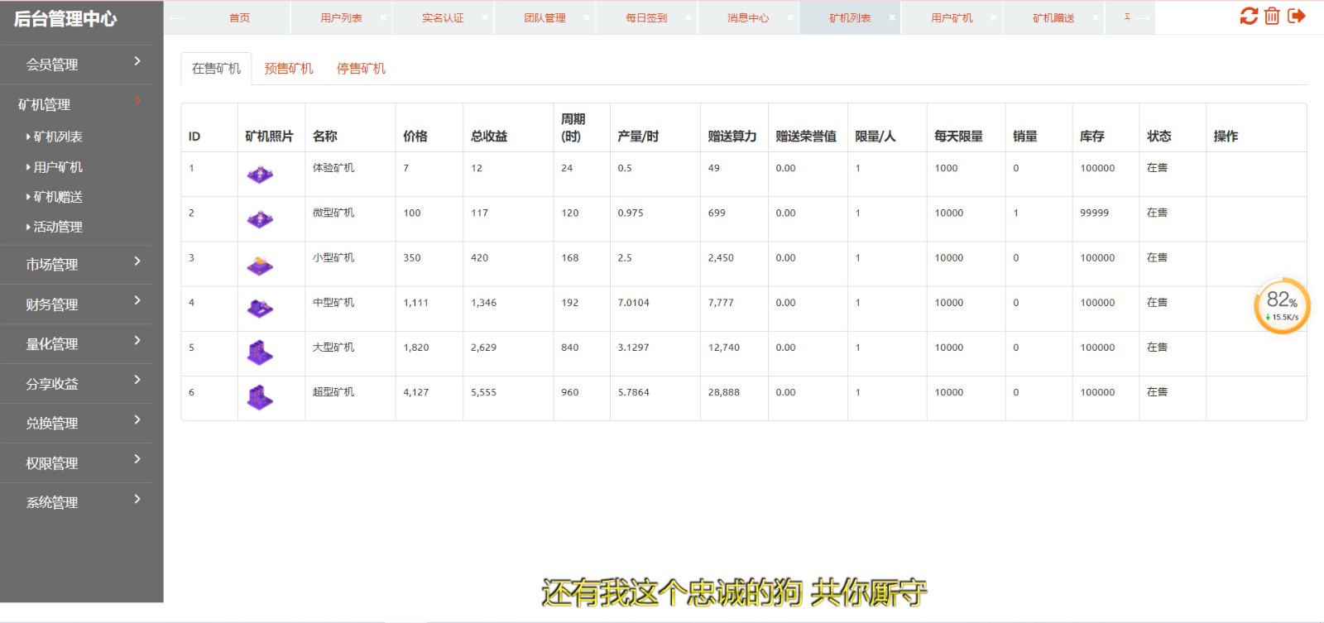Image resolution: width=1324 pixels, height=623 pixels.
Task: Open the 首页 tab
Action: [x=239, y=17]
